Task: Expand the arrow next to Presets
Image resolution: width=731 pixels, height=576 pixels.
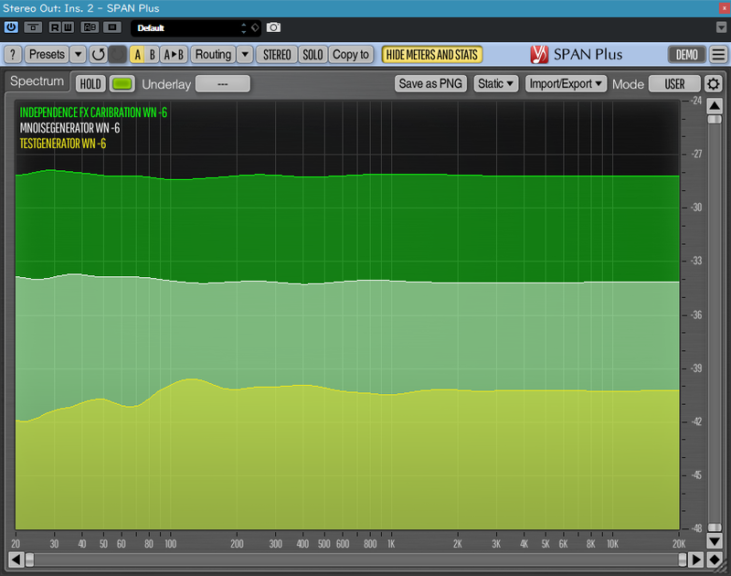Action: pos(79,55)
